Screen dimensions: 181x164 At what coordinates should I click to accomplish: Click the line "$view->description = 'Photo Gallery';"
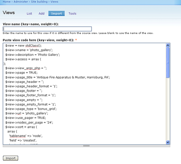[33, 55]
